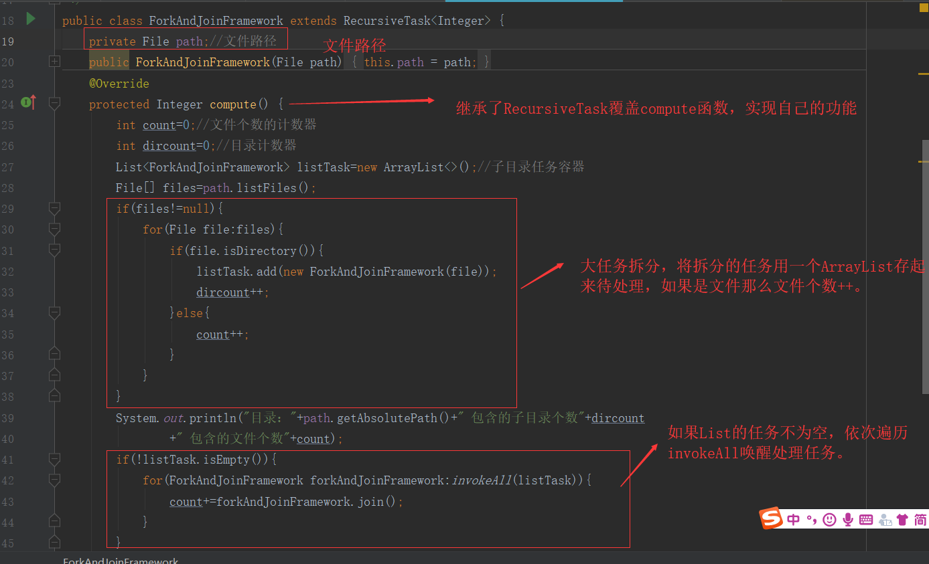Click the overriding method gutter icon on line 24

29,102
